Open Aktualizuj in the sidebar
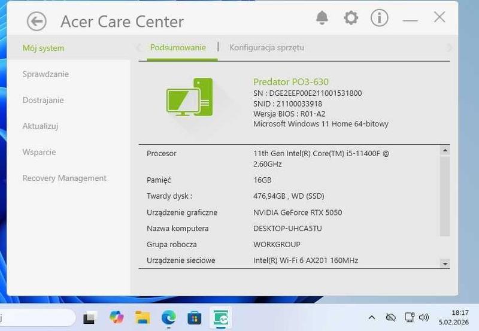Viewport: 479px width, 331px height. pyautogui.click(x=40, y=126)
